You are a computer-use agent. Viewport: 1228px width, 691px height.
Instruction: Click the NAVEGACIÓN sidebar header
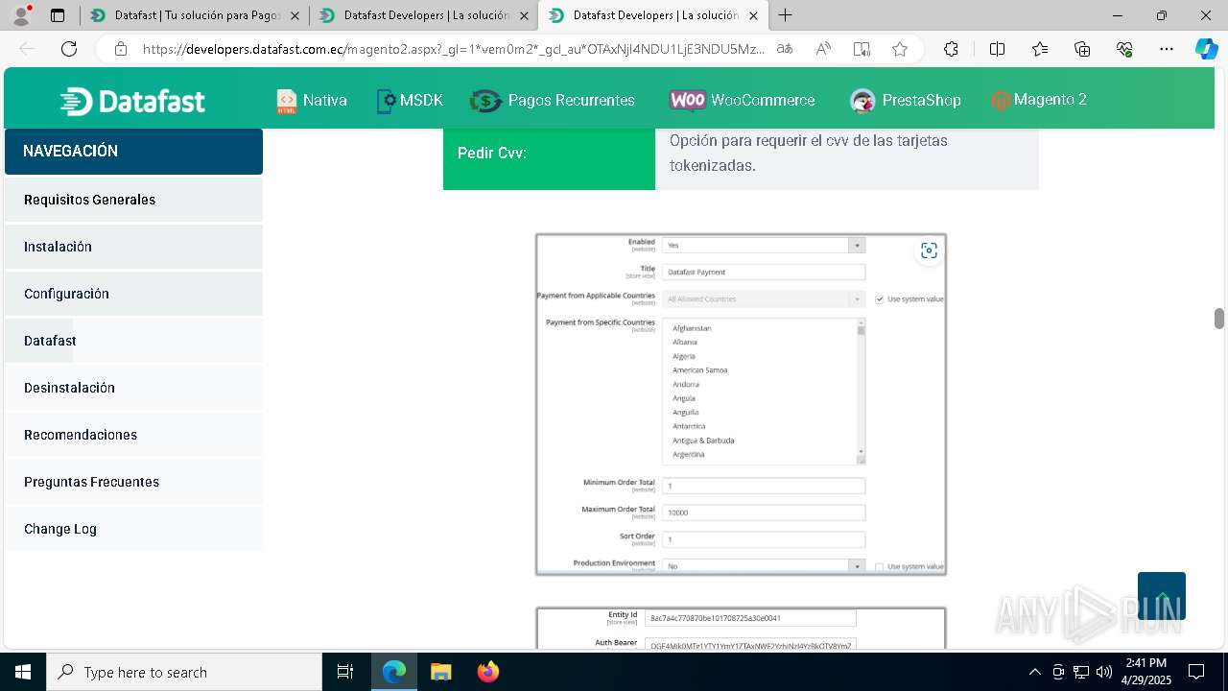click(x=133, y=152)
